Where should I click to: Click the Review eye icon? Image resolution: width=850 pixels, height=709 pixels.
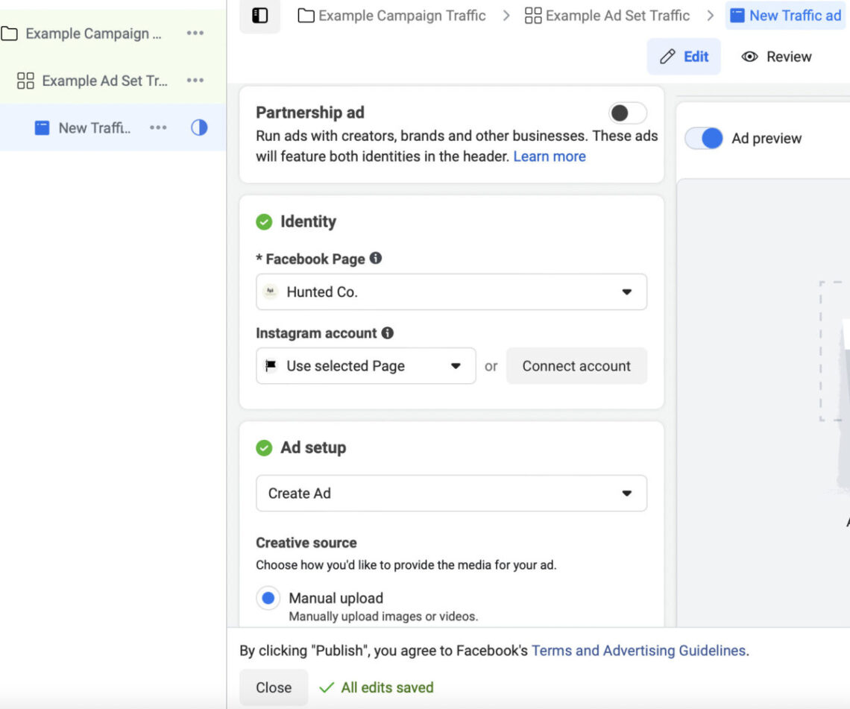750,56
